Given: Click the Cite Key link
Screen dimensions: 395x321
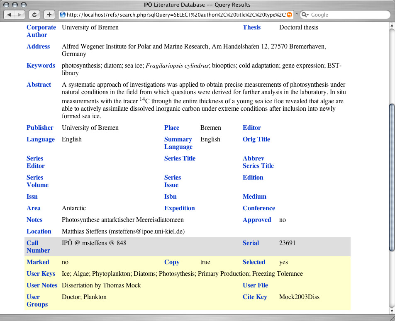Looking at the screenshot, I should (255, 297).
